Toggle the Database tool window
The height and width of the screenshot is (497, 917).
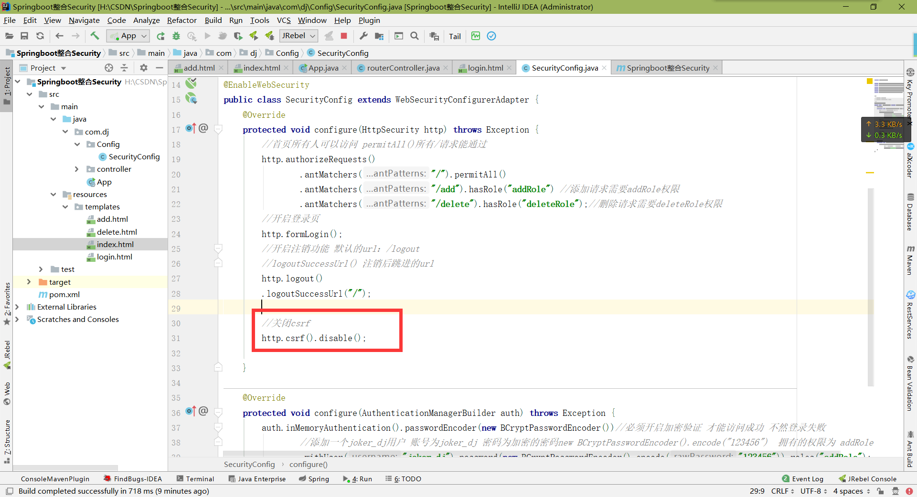click(910, 212)
